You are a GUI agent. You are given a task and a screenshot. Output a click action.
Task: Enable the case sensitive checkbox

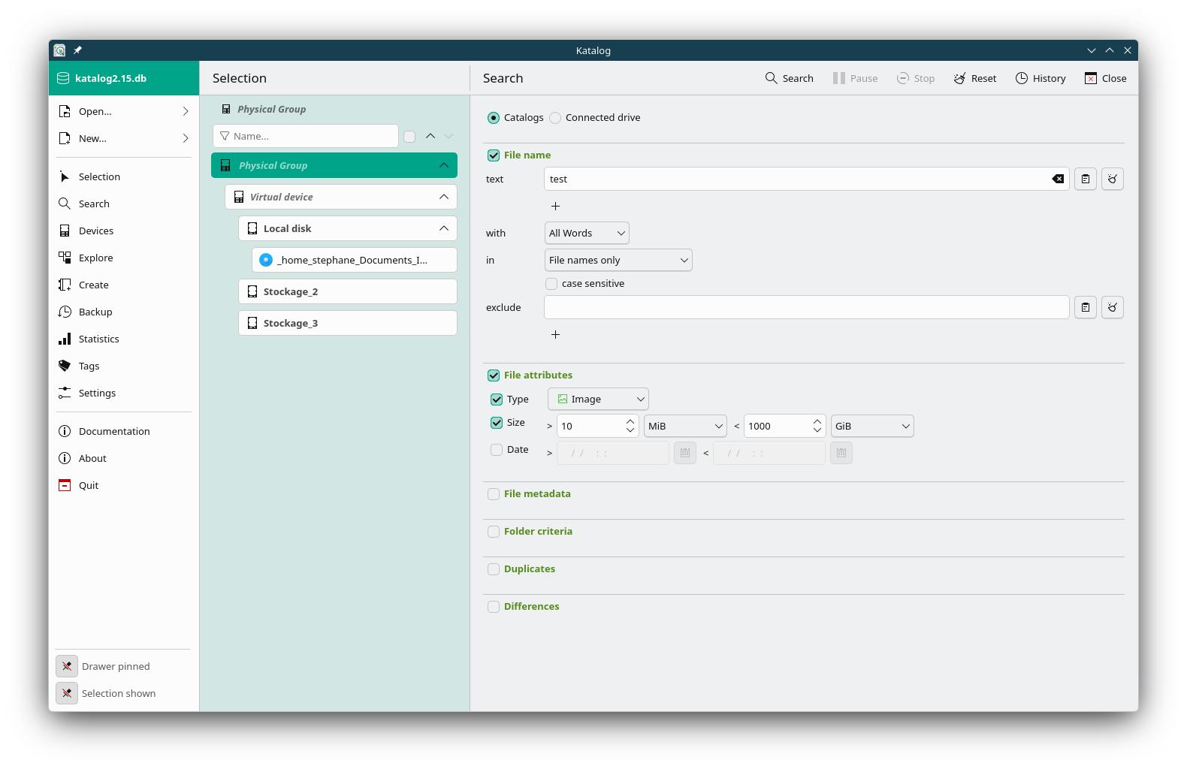pyautogui.click(x=551, y=284)
